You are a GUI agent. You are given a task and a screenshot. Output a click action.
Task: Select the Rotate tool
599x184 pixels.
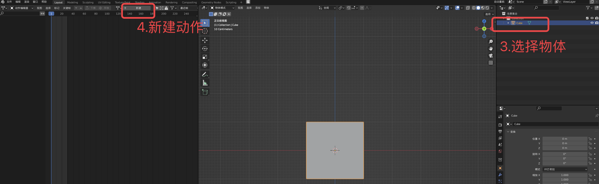(x=205, y=49)
